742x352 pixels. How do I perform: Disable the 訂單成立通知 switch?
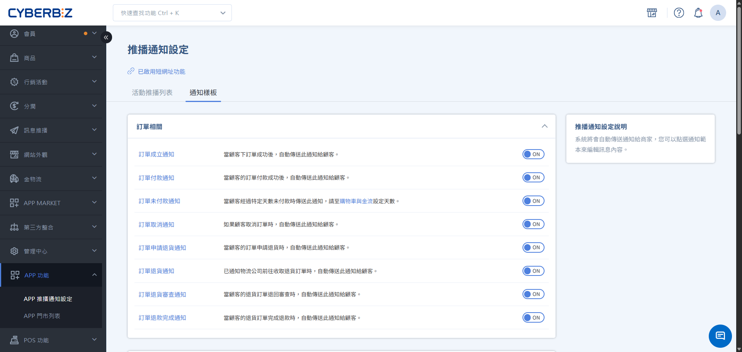pos(533,154)
